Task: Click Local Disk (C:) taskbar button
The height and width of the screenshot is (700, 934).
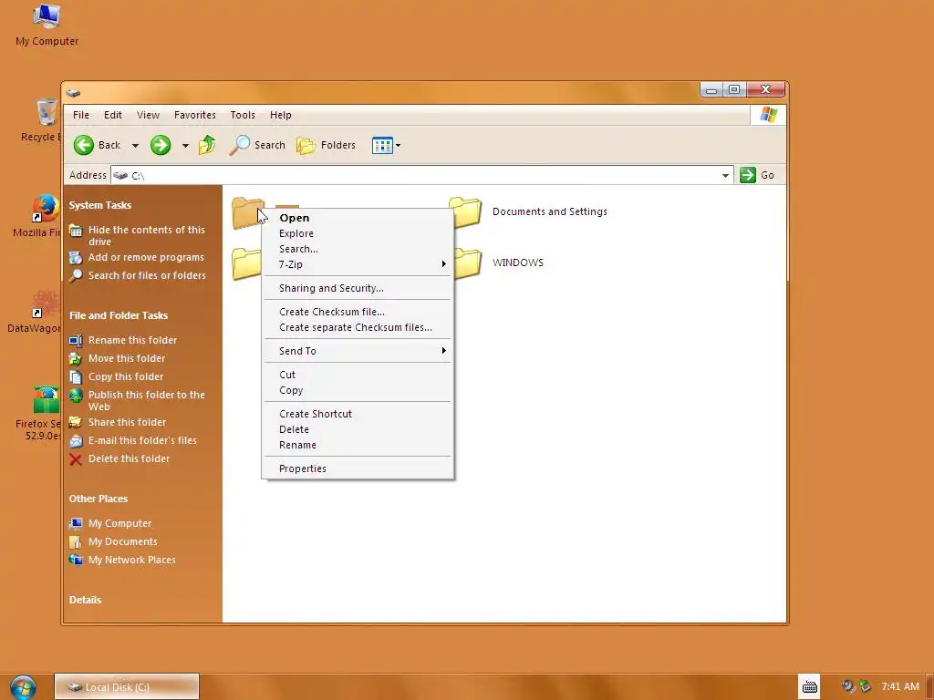Action: (x=127, y=687)
